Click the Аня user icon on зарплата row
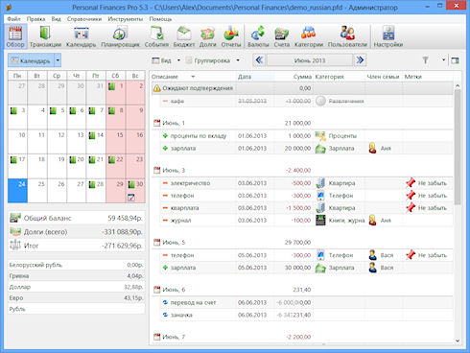Image resolution: width=470 pixels, height=353 pixels. click(x=372, y=148)
